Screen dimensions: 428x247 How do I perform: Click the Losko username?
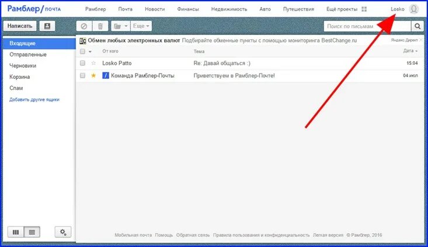click(398, 9)
